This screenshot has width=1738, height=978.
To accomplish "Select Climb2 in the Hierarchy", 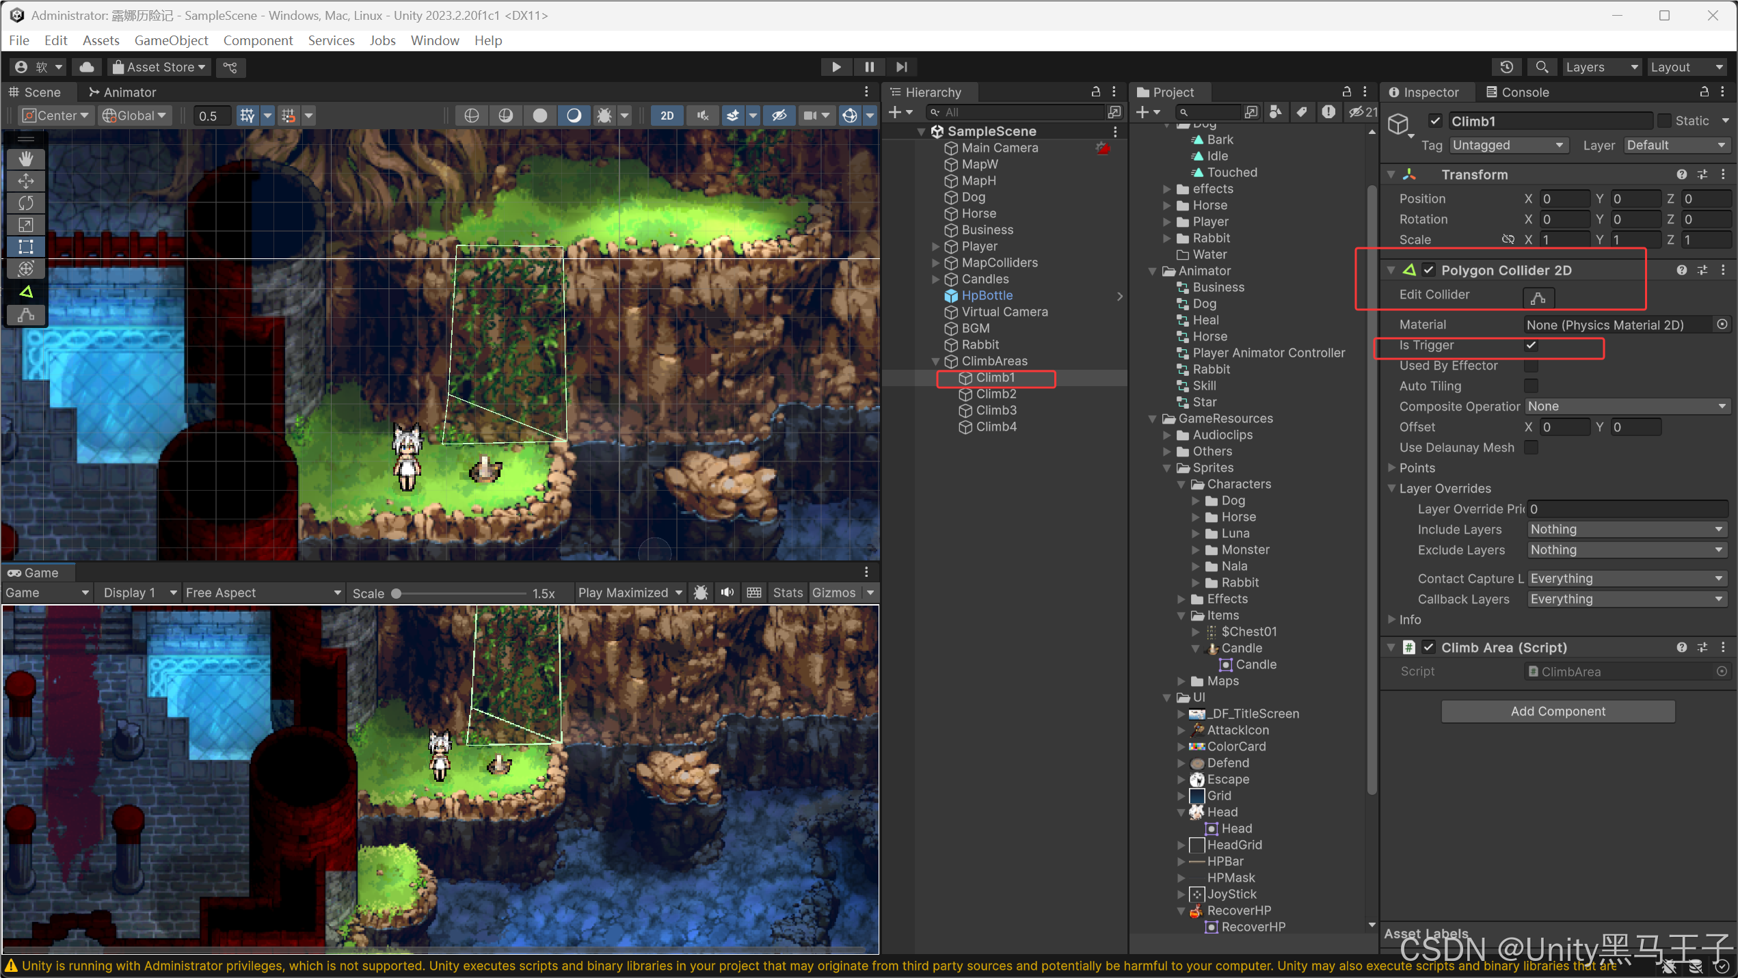I will 995,394.
